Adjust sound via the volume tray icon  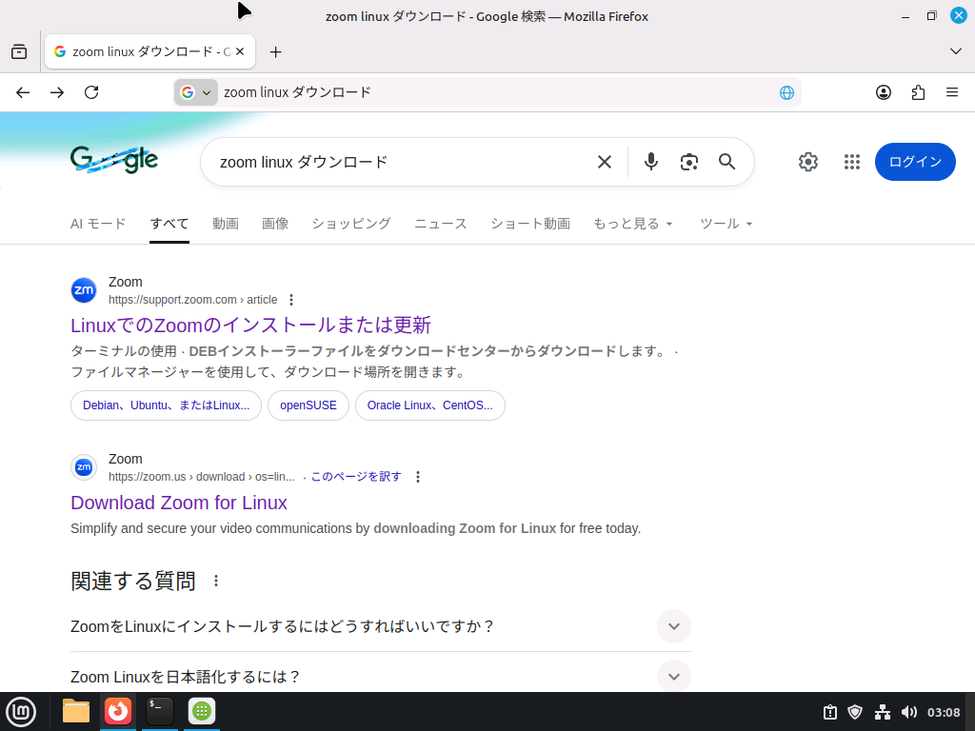point(909,711)
